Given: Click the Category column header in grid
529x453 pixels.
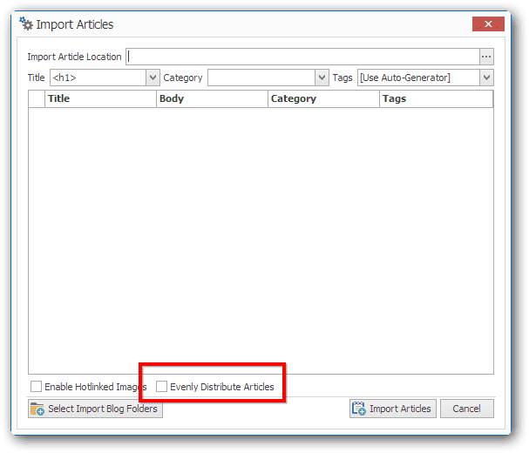Looking at the screenshot, I should 323,98.
